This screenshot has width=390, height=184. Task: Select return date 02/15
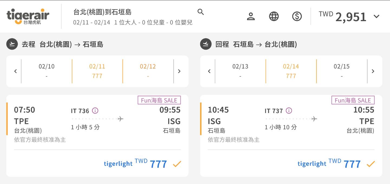[x=342, y=71]
